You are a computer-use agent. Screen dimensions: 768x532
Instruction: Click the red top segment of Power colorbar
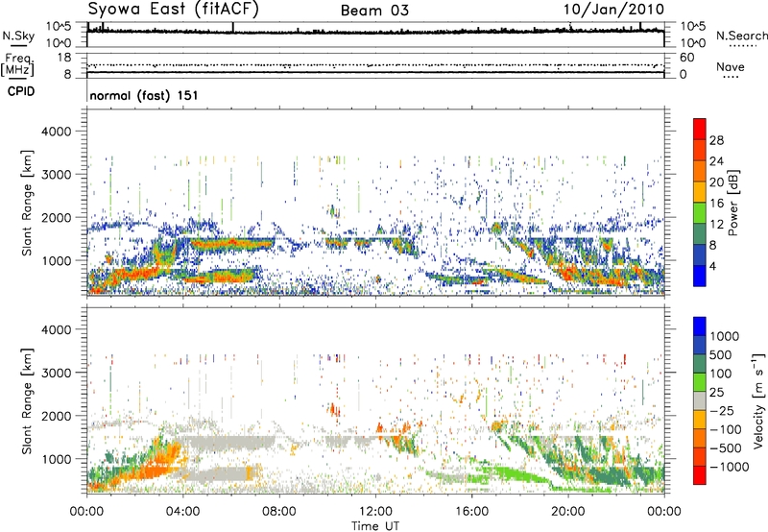700,129
